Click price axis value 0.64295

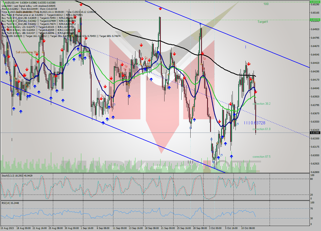[x=315, y=71]
